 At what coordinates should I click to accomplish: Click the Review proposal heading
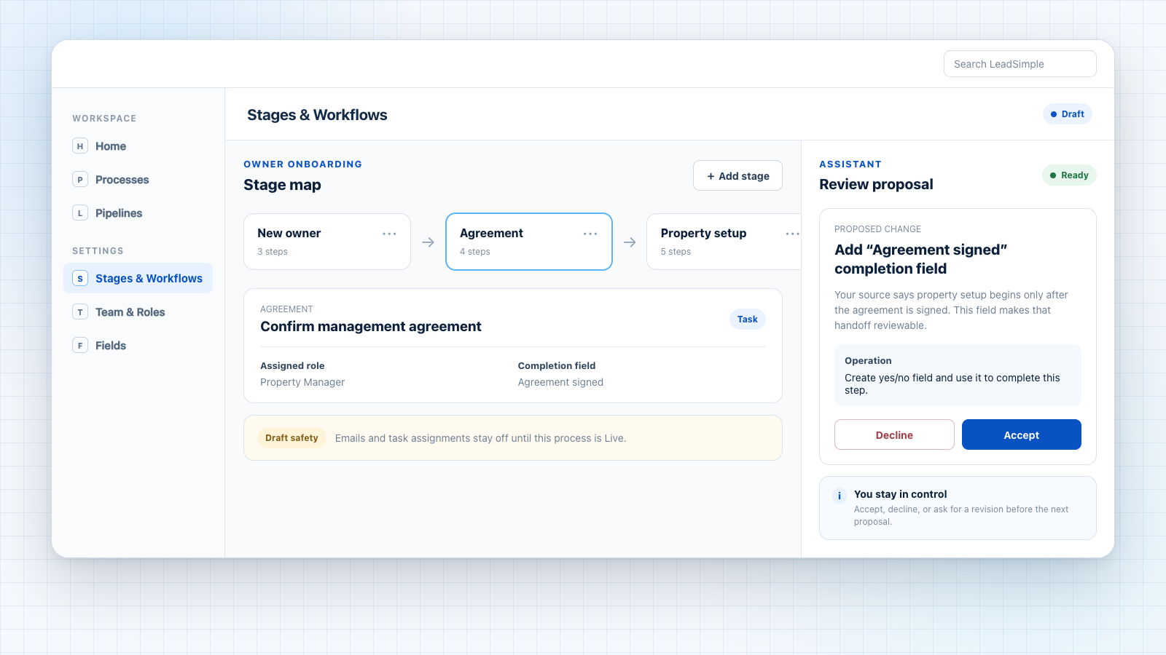coord(876,184)
